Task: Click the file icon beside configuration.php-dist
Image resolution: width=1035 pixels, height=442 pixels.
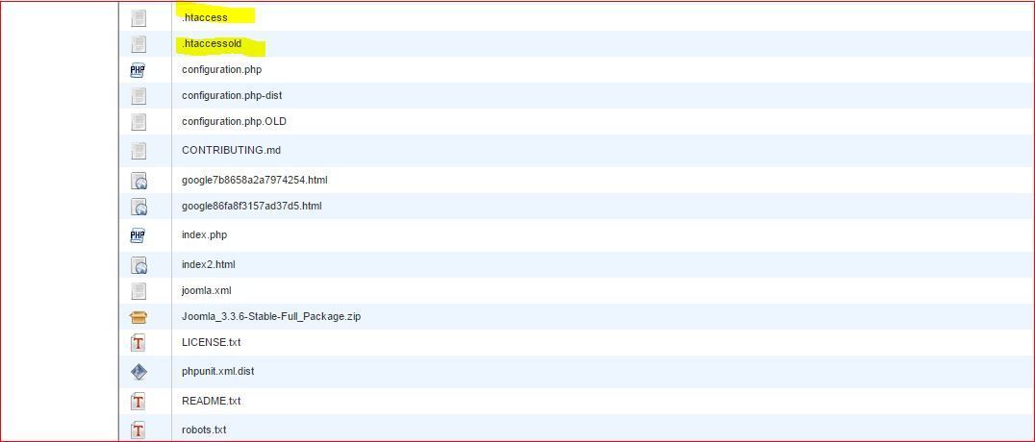Action: pos(138,96)
